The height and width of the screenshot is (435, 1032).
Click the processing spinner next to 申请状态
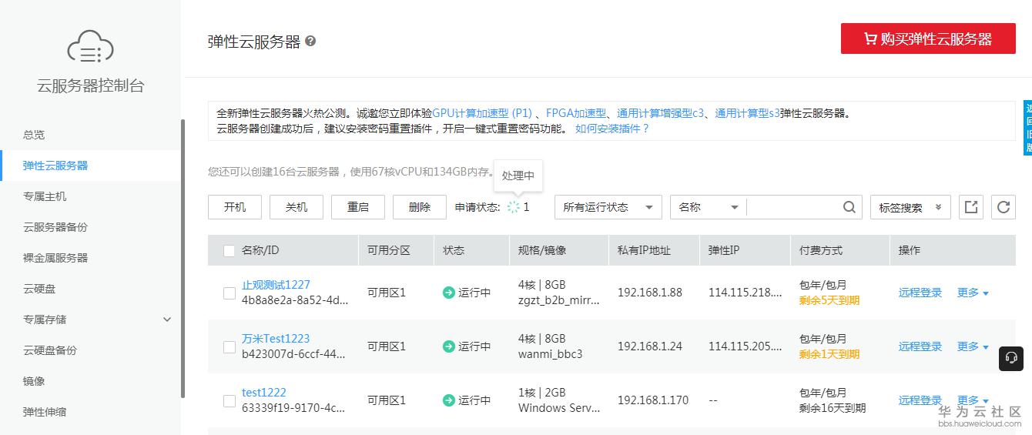coord(514,207)
